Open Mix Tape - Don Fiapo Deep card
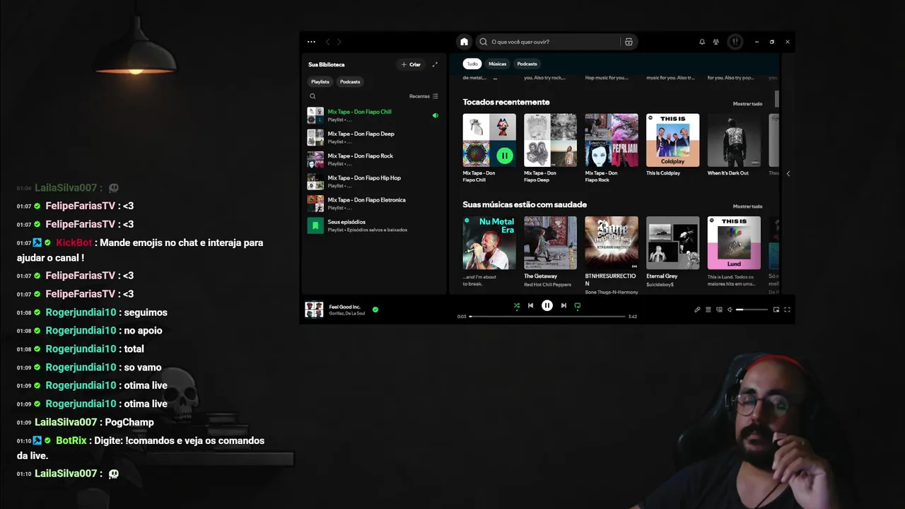 point(550,148)
